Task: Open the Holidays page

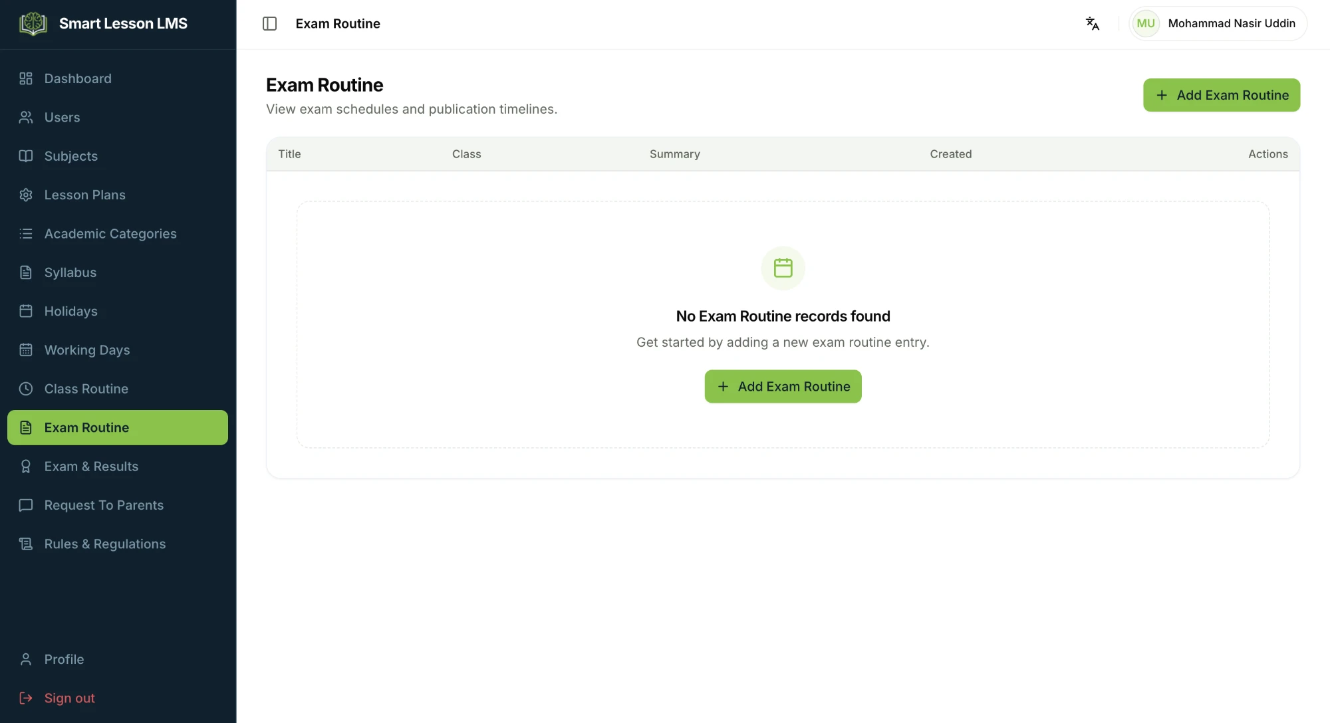Action: click(118, 311)
